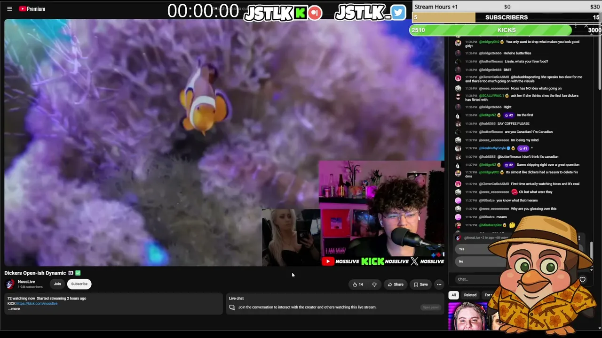This screenshot has width=602, height=338.
Task: Click the live chat speech bubble icon
Action: 232,307
